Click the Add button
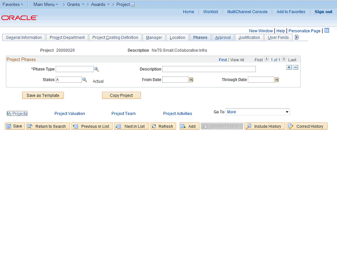The image size is (337, 253). [189, 126]
